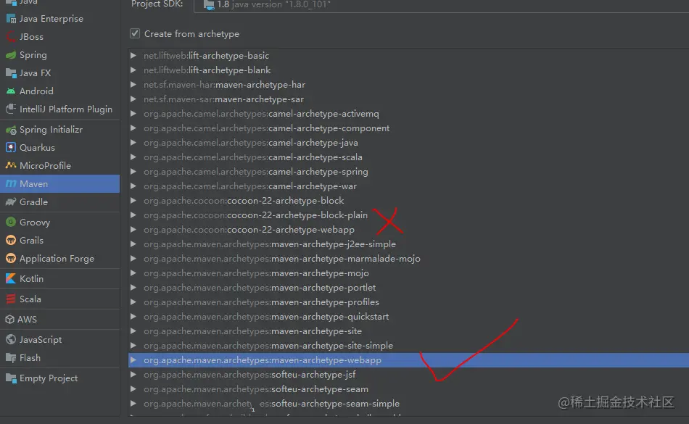Screen dimensions: 689x424
Task: Select maven-archetype-marmalade-mojo archetype
Action: [281, 259]
